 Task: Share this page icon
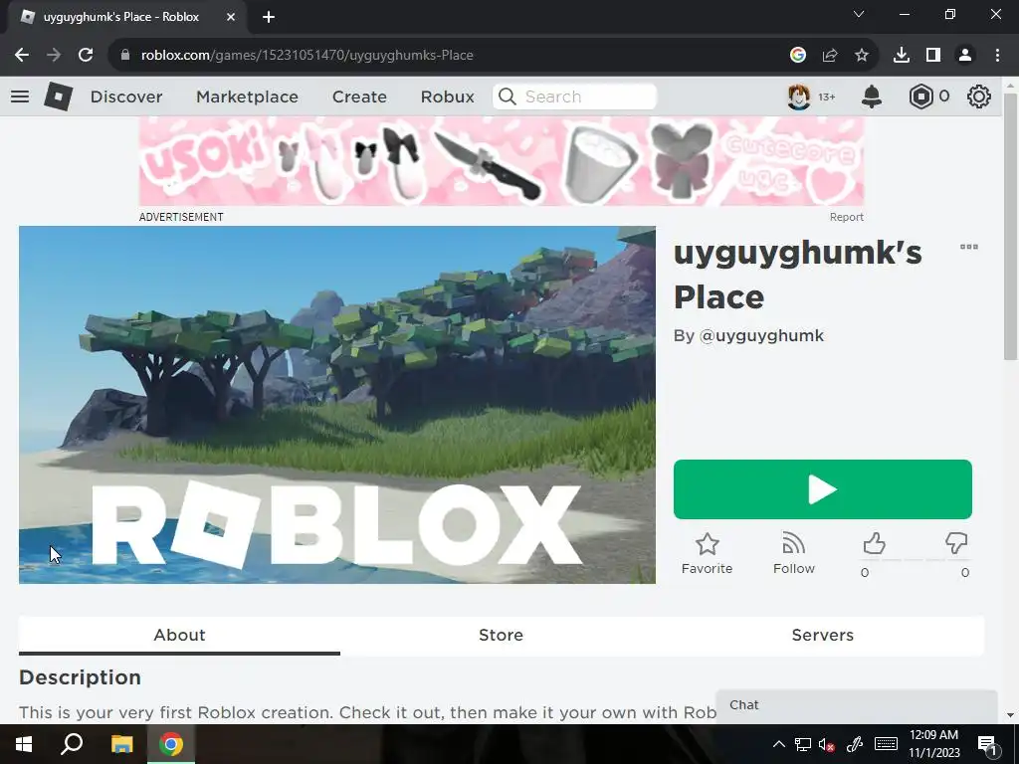[830, 56]
